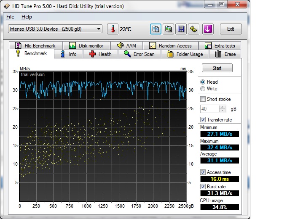Screen dimensions: 287x219
Task: Increase short stroke size with up arrow
Action: (x=223, y=107)
